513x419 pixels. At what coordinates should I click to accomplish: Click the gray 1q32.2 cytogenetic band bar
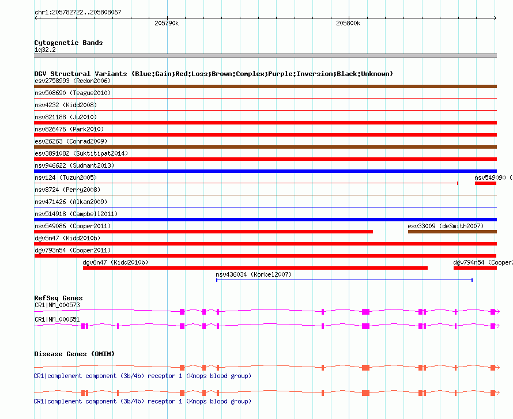[265, 56]
